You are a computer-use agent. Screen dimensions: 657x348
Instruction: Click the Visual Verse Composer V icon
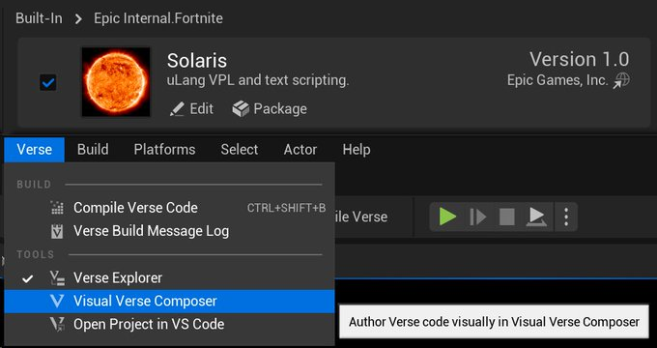coord(57,301)
